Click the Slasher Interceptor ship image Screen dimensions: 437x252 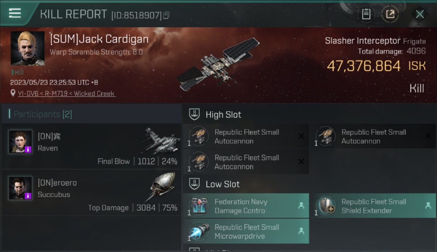pyautogui.click(x=218, y=65)
